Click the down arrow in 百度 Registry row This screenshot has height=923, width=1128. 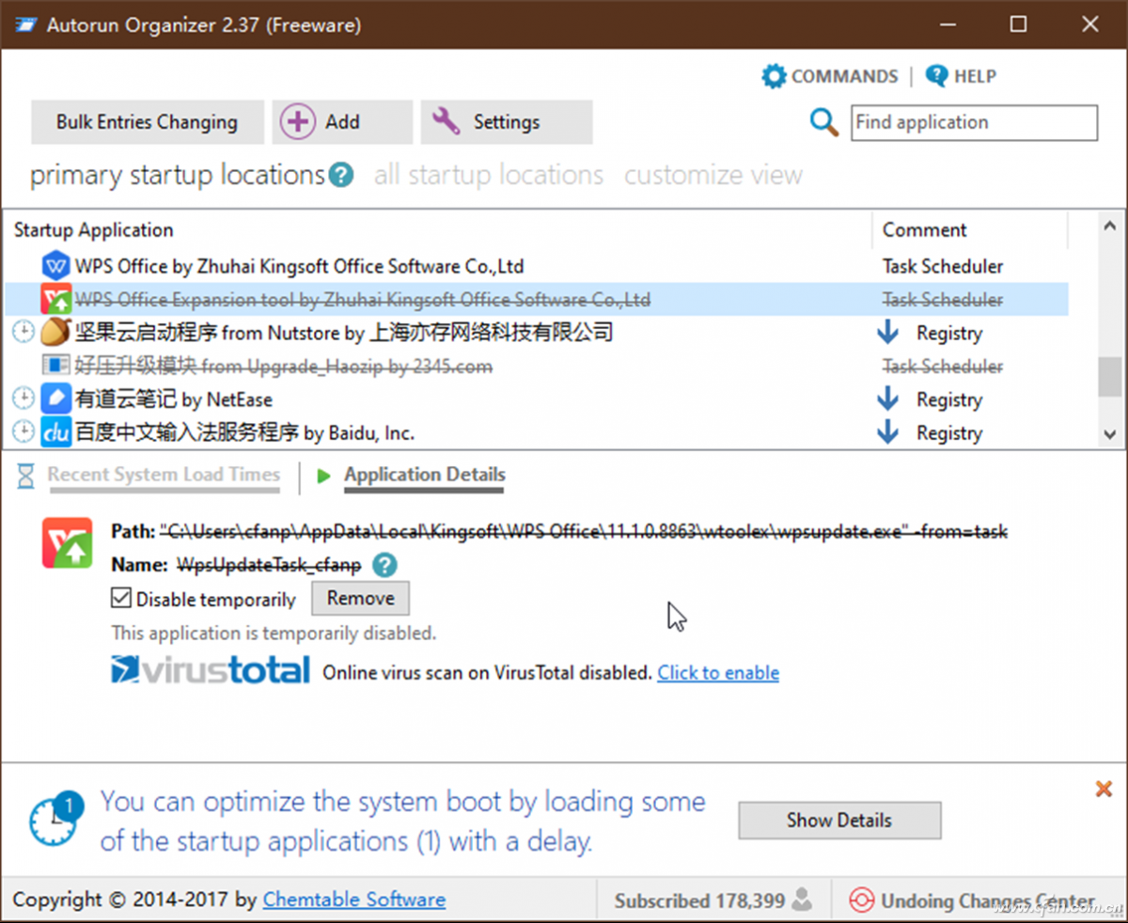[x=887, y=432]
